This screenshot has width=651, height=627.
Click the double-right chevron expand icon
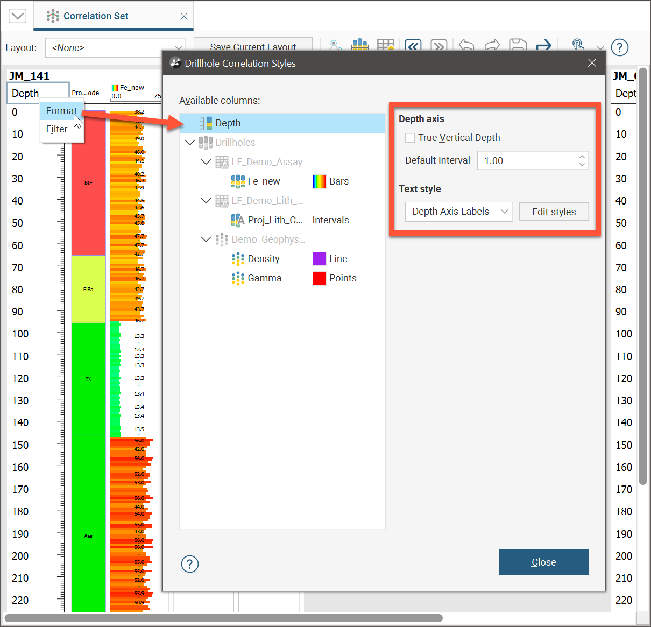(x=438, y=46)
